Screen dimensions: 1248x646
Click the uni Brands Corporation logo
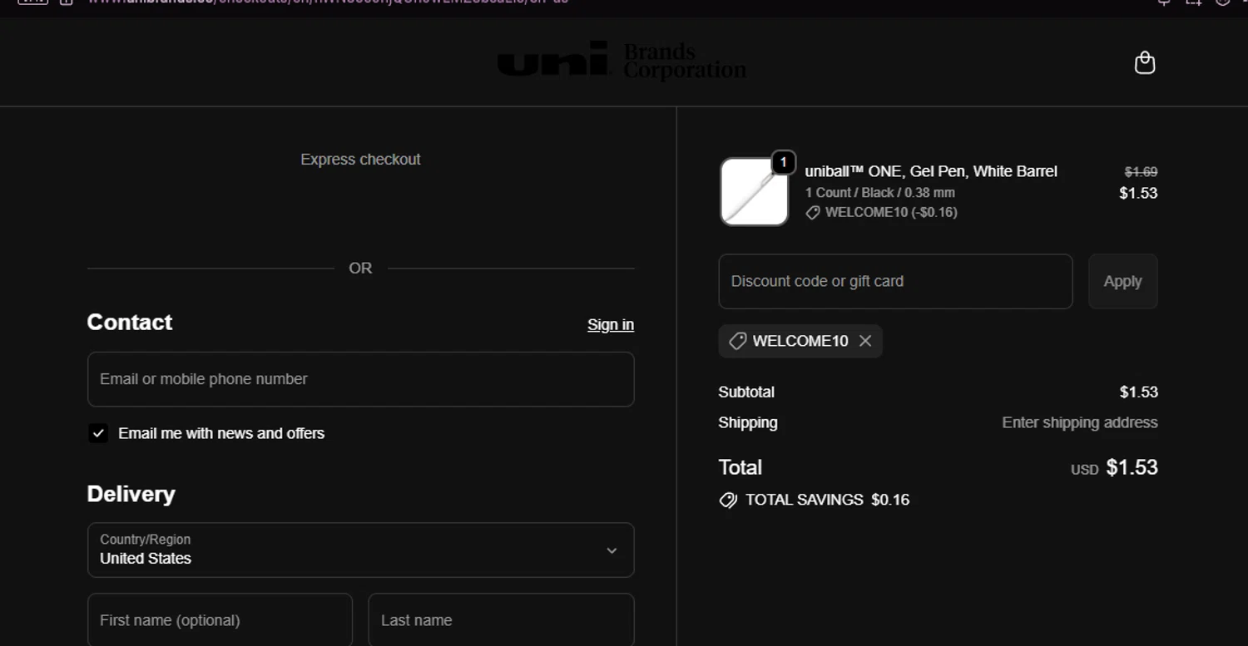622,61
